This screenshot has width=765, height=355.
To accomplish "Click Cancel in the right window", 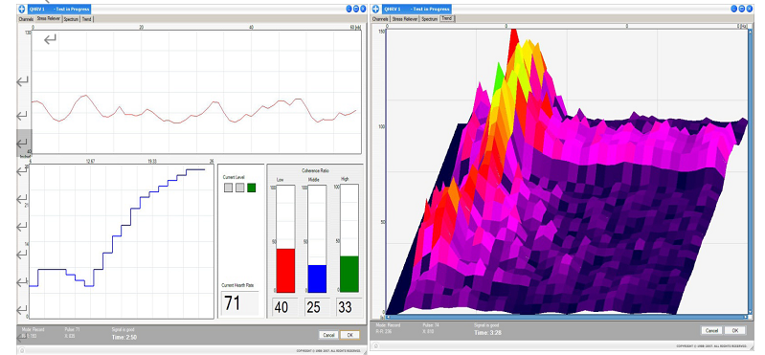I will click(x=711, y=330).
